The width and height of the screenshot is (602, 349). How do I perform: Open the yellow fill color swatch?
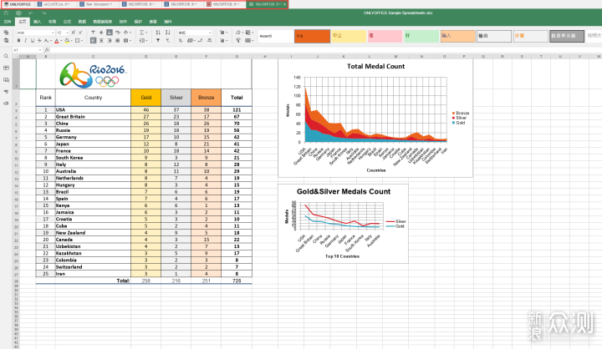pyautogui.click(x=67, y=40)
